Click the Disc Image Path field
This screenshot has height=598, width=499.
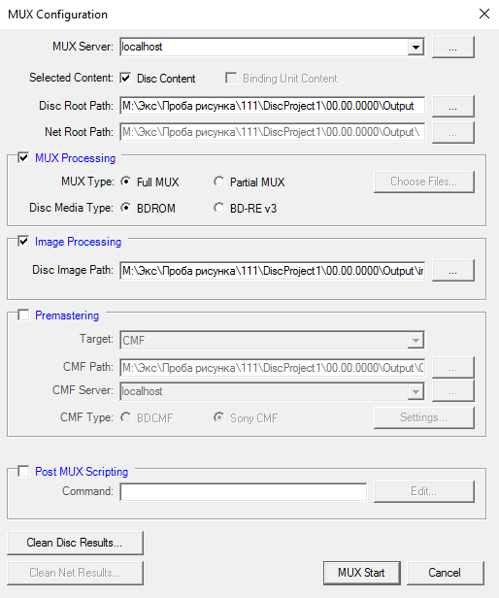pos(273,271)
